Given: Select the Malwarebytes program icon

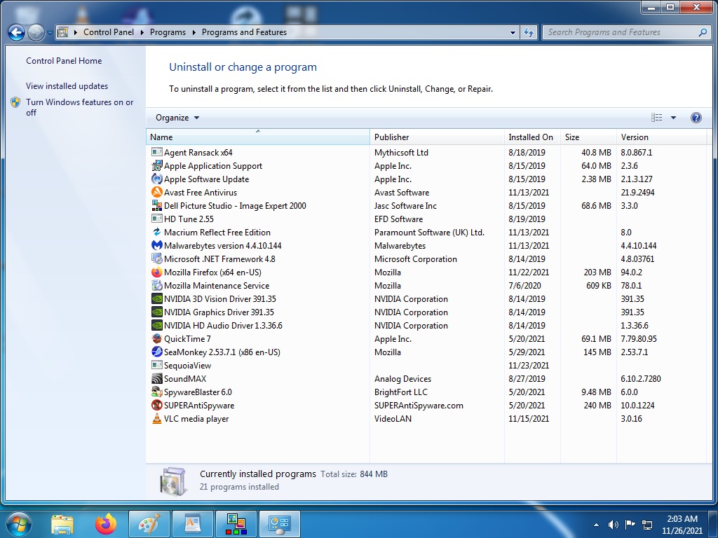Looking at the screenshot, I should 156,245.
